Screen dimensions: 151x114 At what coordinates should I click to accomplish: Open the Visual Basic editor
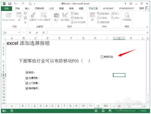tap(8, 17)
